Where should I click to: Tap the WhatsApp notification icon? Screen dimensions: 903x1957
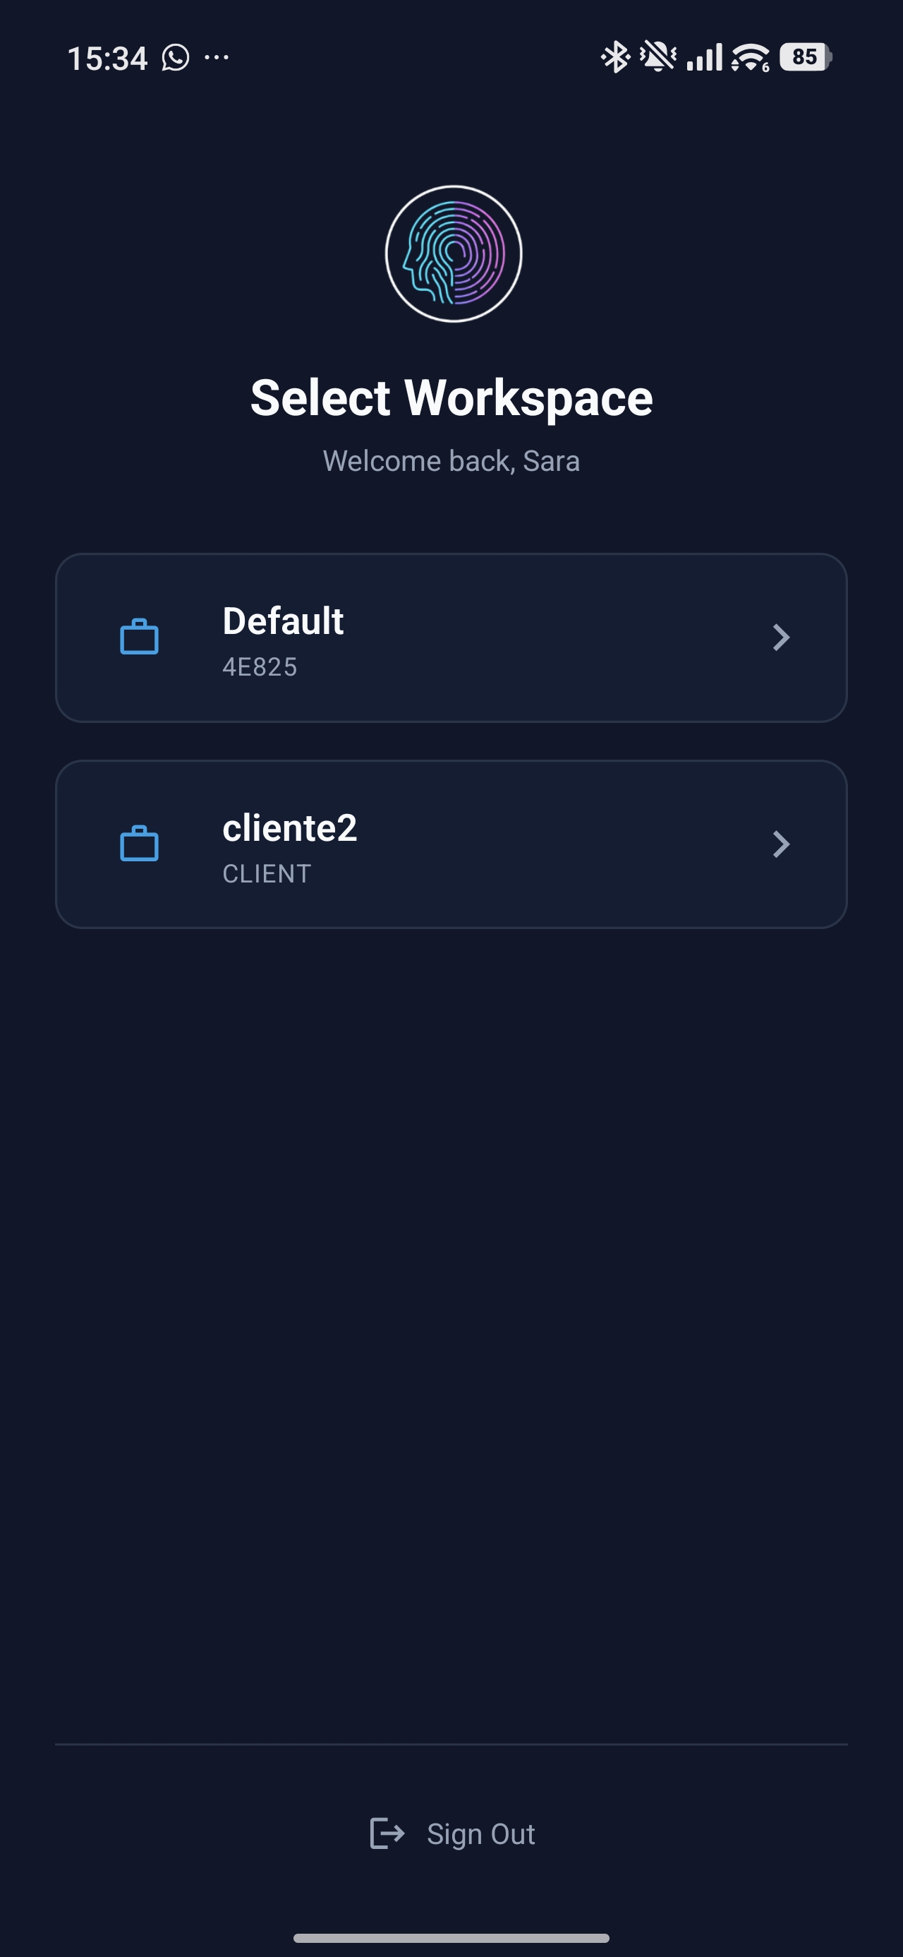[x=176, y=58]
